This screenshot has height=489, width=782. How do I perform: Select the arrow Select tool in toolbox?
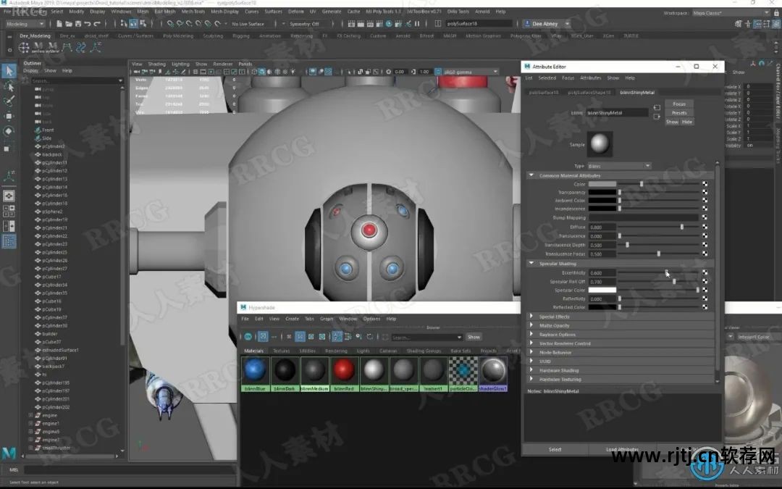[9, 71]
